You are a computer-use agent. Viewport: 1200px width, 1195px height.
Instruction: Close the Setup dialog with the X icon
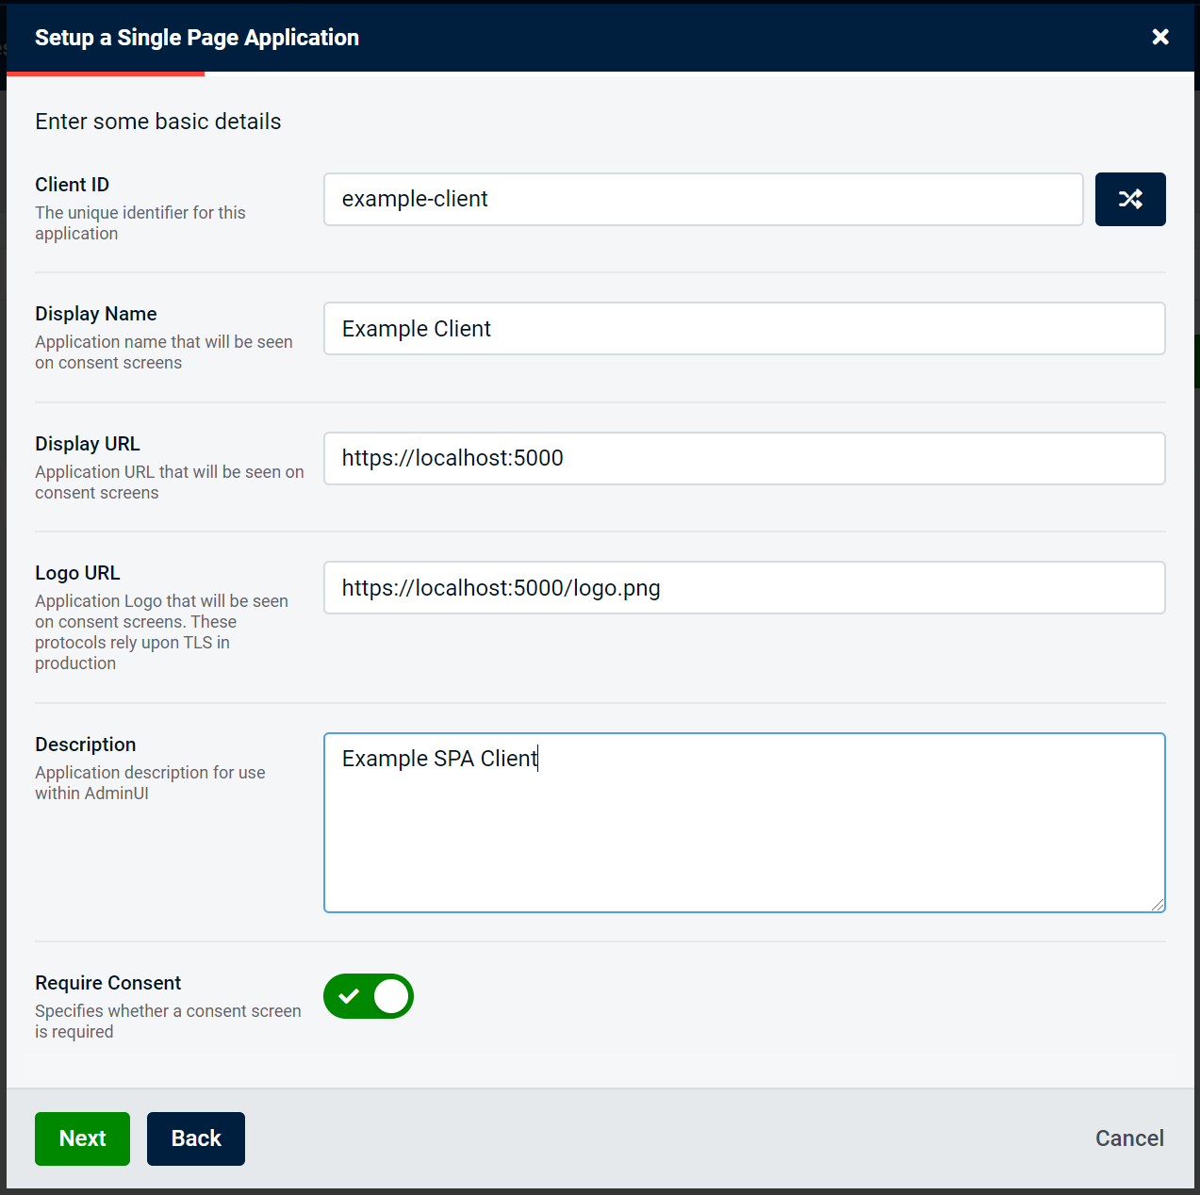[1159, 37]
